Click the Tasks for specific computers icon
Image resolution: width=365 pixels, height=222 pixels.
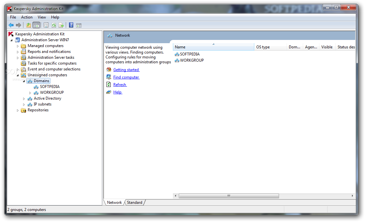click(23, 63)
